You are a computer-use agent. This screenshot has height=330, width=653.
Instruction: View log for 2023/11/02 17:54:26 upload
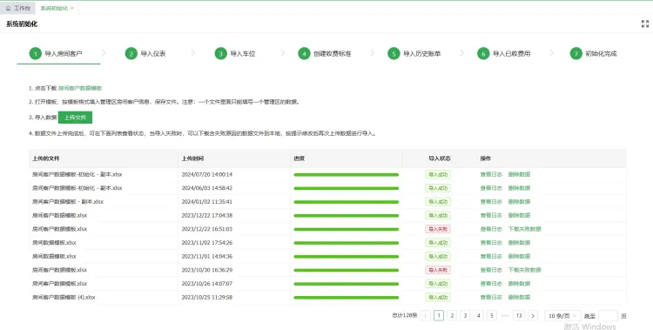(491, 243)
